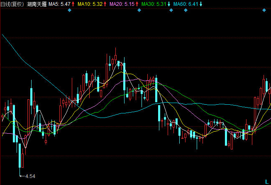
Task: Select the MA60: 6.41 indicator label
Action: (186, 4)
